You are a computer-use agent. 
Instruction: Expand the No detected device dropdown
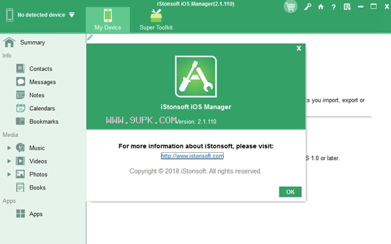coord(72,15)
